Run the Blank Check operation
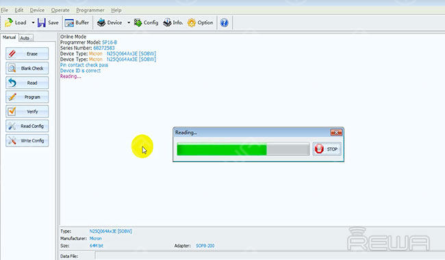445x260 pixels. pyautogui.click(x=27, y=68)
